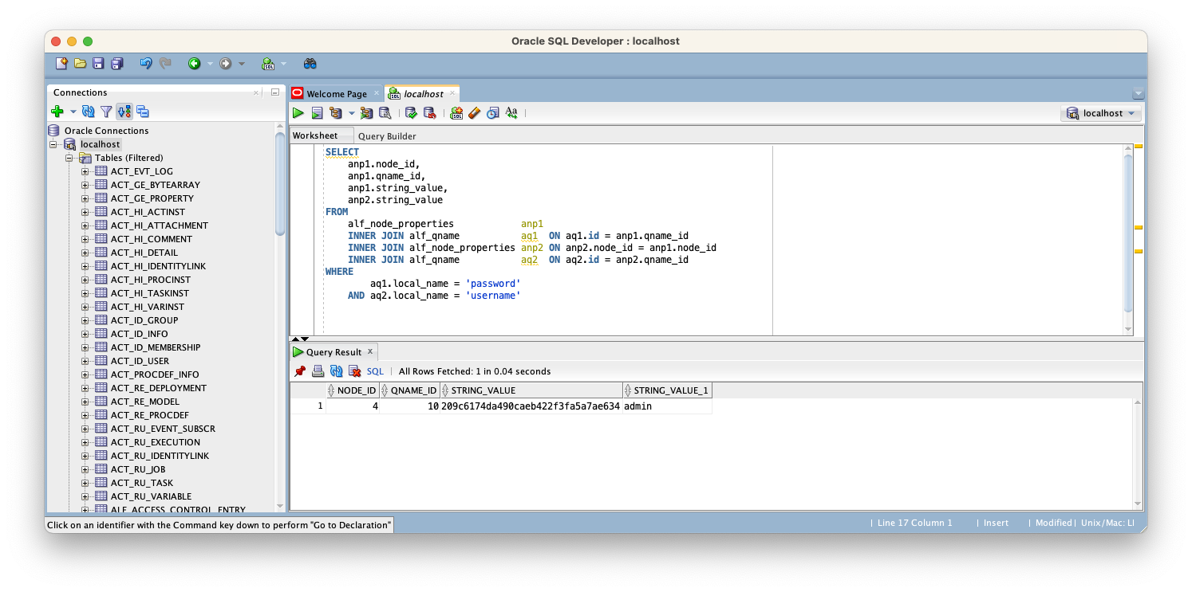Image resolution: width=1192 pixels, height=592 pixels.
Task: Minimize the Connections panel
Action: (274, 92)
